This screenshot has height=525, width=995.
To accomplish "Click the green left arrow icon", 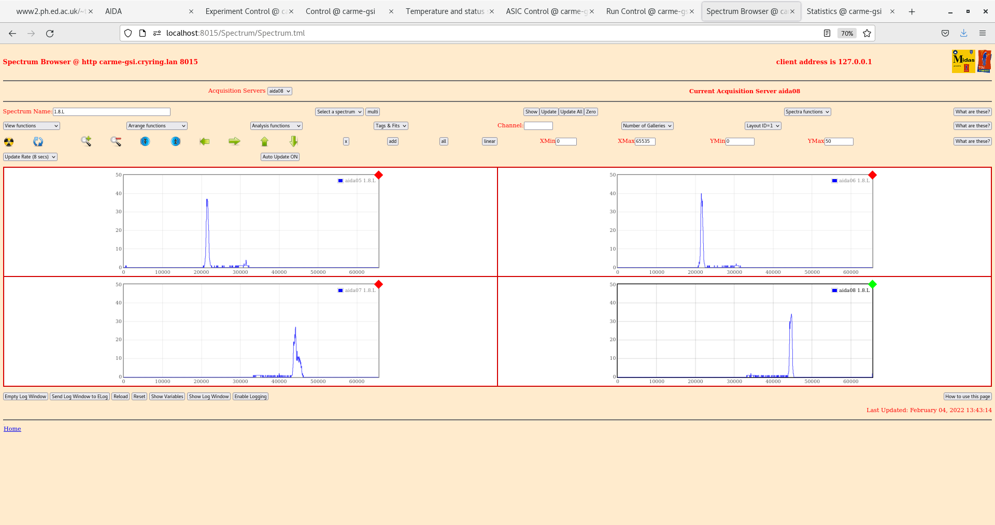I will [x=205, y=141].
